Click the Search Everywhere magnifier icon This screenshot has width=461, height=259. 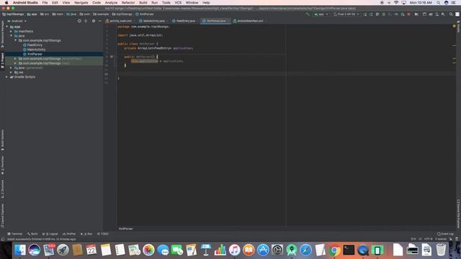click(451, 14)
